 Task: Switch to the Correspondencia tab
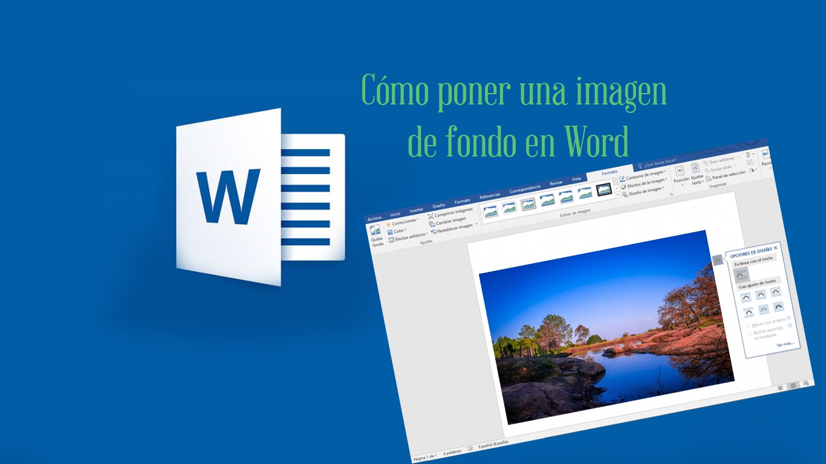click(525, 189)
